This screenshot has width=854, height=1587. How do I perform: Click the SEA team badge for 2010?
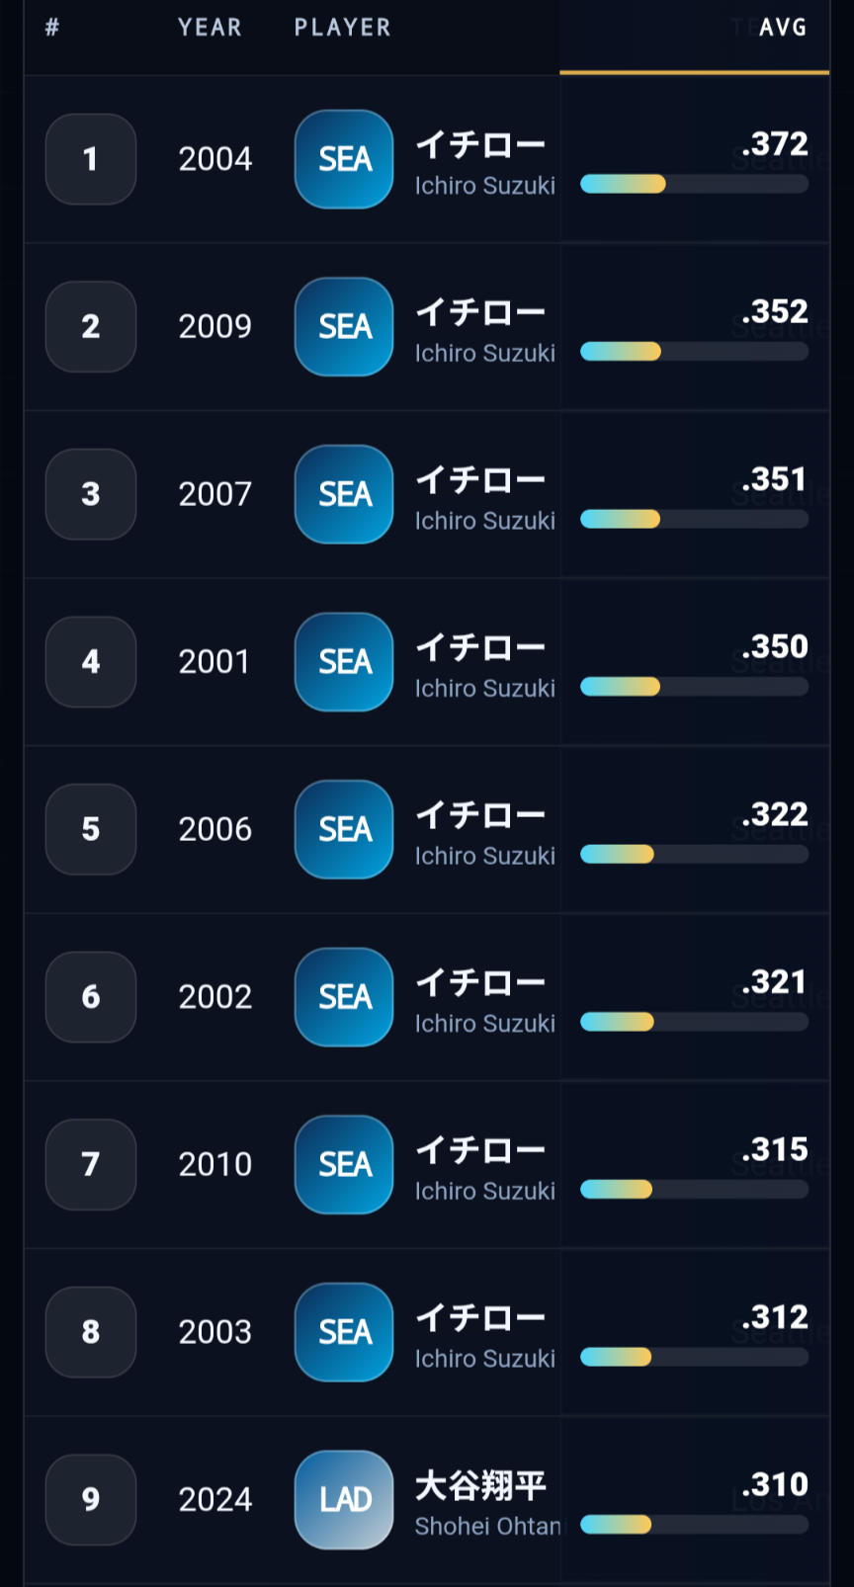pyautogui.click(x=344, y=1164)
